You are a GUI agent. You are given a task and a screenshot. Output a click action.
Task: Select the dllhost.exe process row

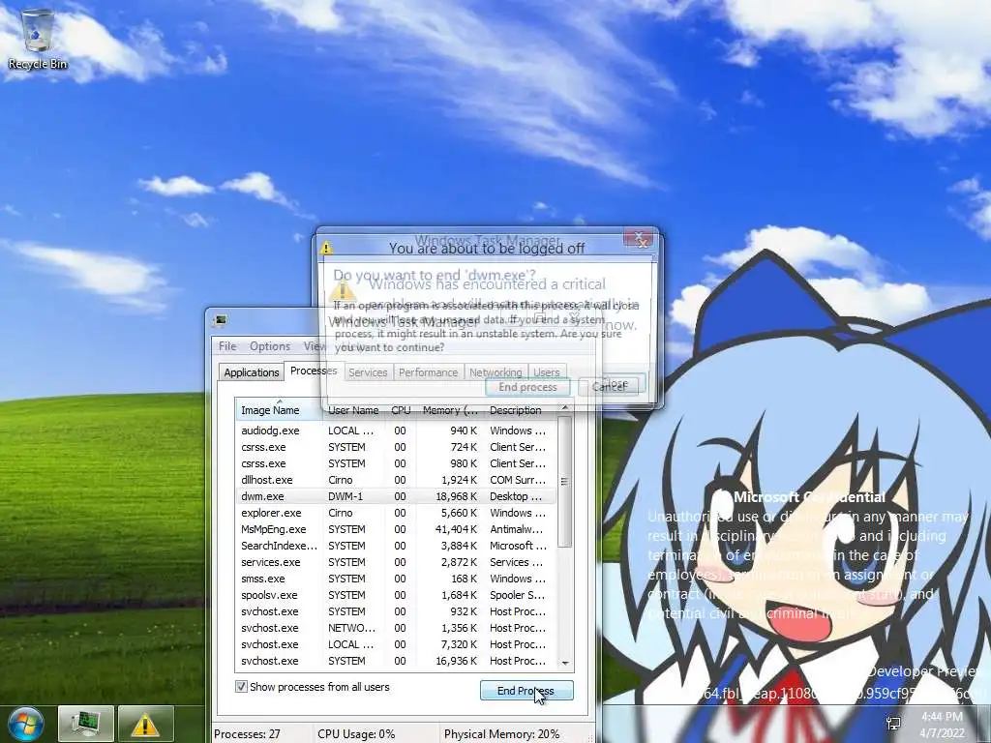396,480
